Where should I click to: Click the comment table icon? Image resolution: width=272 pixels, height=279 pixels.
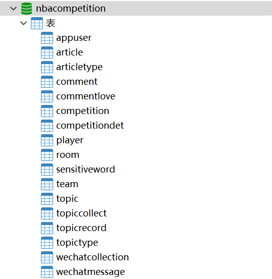47,82
